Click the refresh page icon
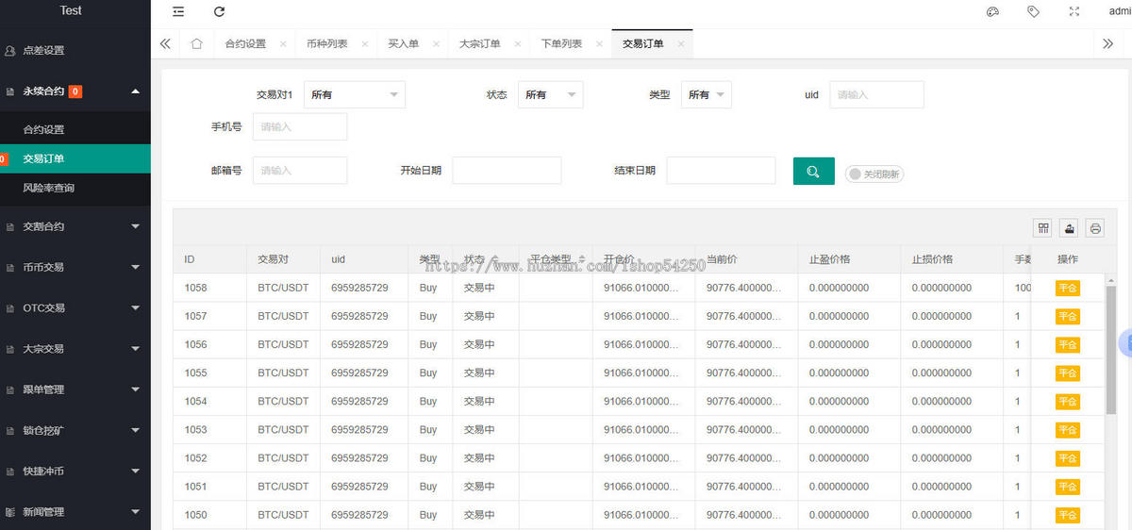Image resolution: width=1132 pixels, height=530 pixels. click(219, 11)
